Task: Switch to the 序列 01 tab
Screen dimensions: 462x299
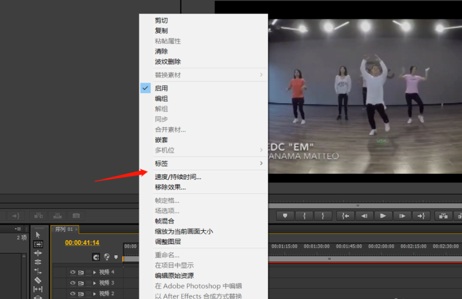Action: coord(64,229)
